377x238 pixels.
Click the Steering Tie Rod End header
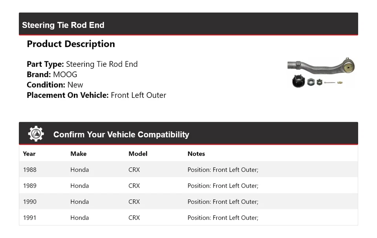[x=63, y=25]
